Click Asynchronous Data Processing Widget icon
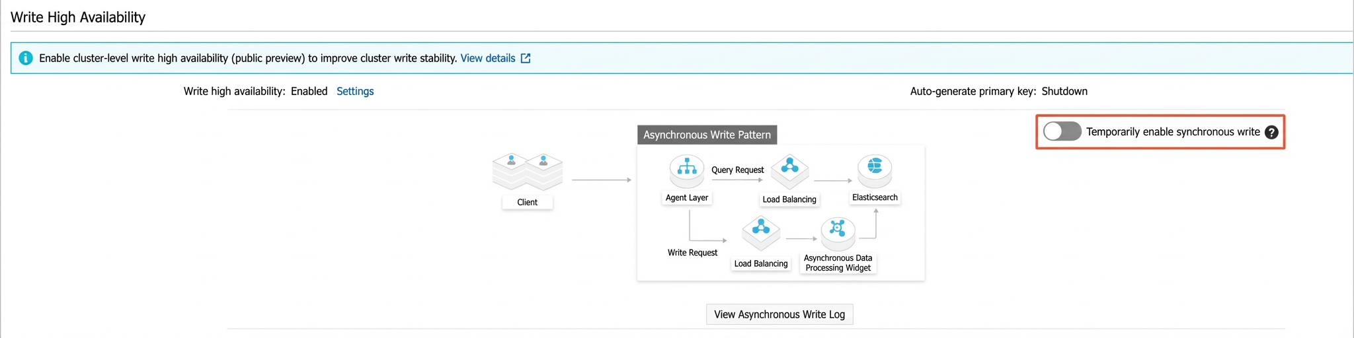The width and height of the screenshot is (1354, 338). [838, 232]
